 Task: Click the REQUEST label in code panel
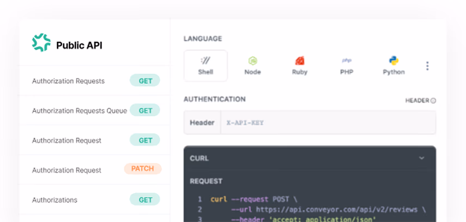pos(206,181)
